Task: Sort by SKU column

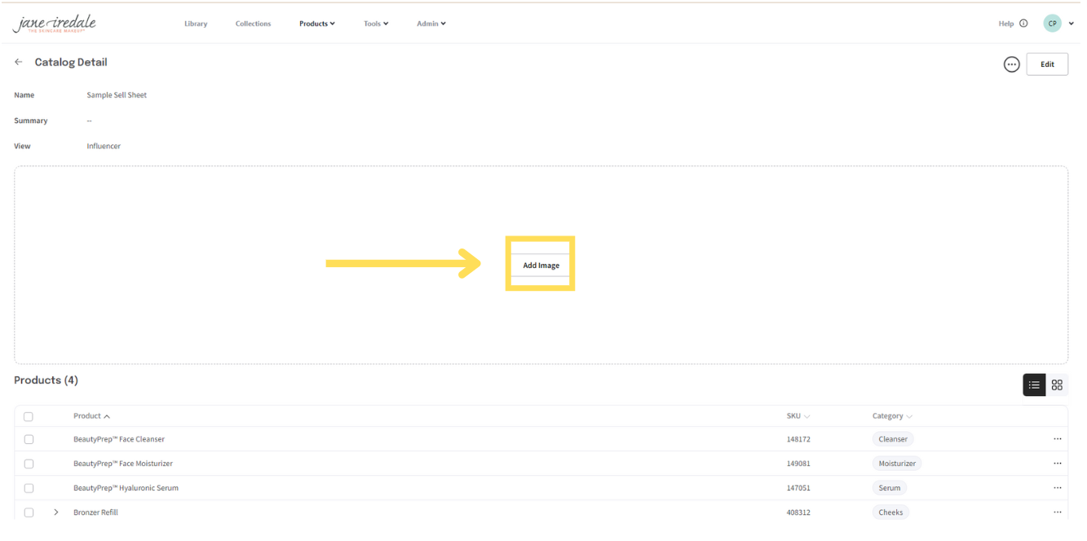Action: pos(798,416)
